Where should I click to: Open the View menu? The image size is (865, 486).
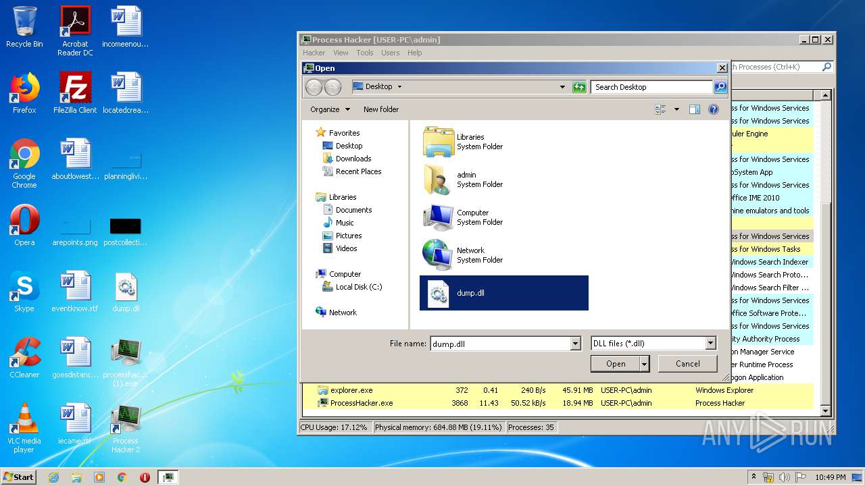coord(341,53)
